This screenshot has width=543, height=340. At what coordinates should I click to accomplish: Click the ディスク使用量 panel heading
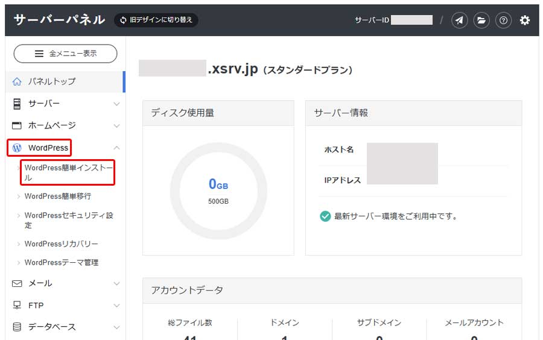click(182, 113)
